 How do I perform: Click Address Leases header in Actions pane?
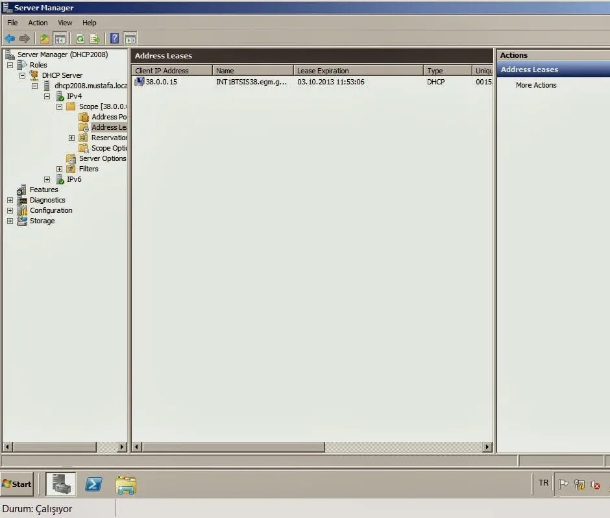coord(553,69)
